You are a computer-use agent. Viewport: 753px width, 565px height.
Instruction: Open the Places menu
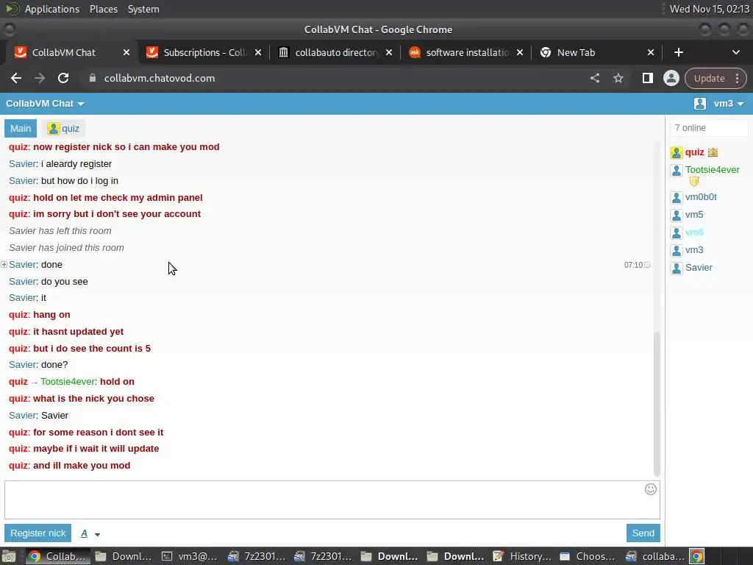(x=103, y=9)
